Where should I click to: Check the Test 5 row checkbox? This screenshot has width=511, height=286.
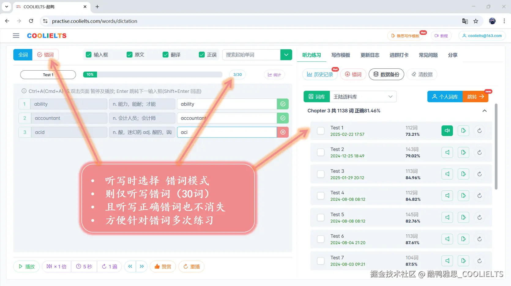click(x=321, y=217)
